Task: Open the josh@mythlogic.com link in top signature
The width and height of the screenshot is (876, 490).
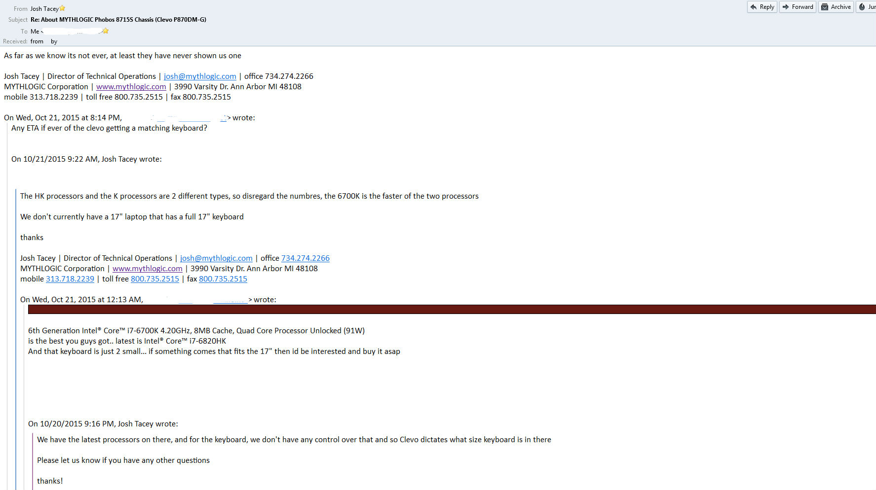Action: click(x=200, y=76)
